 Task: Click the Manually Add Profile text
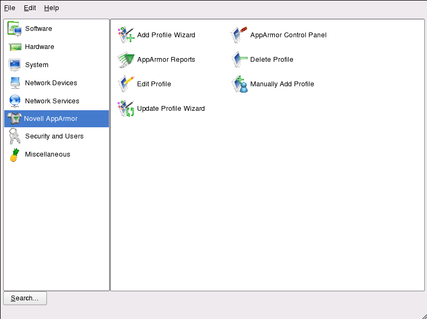click(282, 84)
